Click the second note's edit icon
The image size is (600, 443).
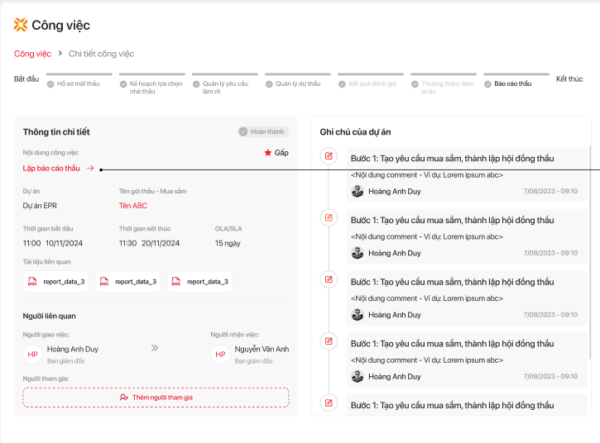coord(329,217)
